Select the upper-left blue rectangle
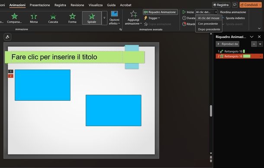Screen dimensions: 264x168 pyautogui.click(x=42, y=85)
